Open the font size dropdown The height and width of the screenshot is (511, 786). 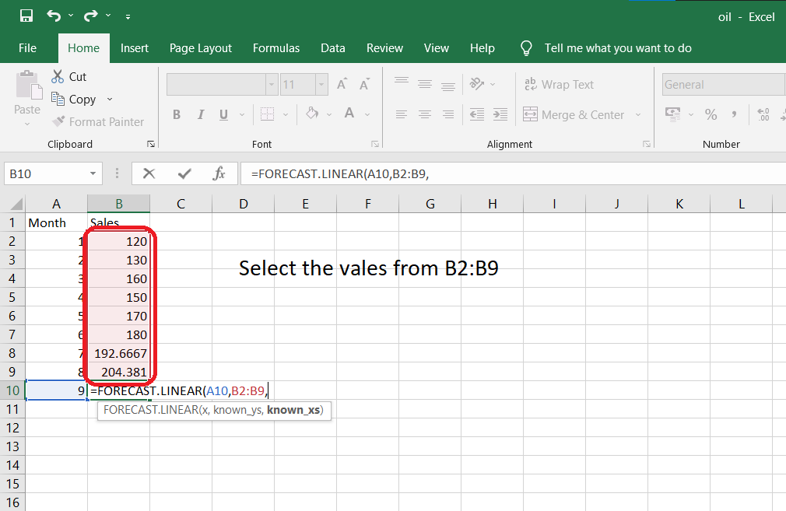coord(320,84)
